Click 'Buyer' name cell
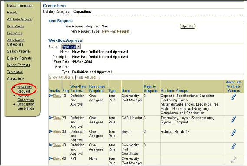The width and height of the screenshot is (247, 166). [126, 132]
